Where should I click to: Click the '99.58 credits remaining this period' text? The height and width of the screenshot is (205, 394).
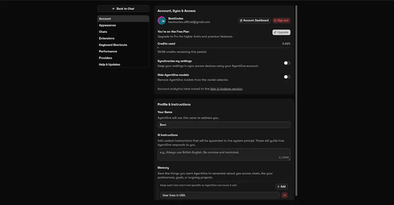point(182,52)
